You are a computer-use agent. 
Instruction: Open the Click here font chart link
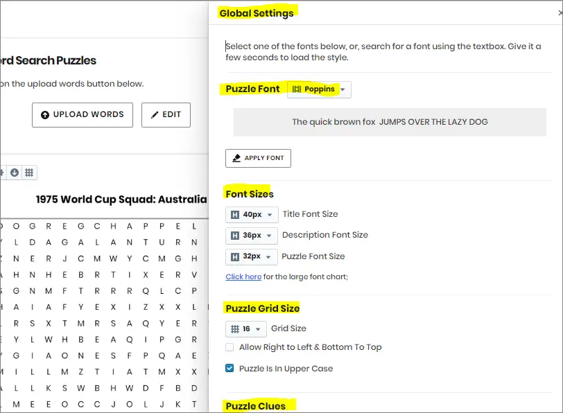coord(243,276)
